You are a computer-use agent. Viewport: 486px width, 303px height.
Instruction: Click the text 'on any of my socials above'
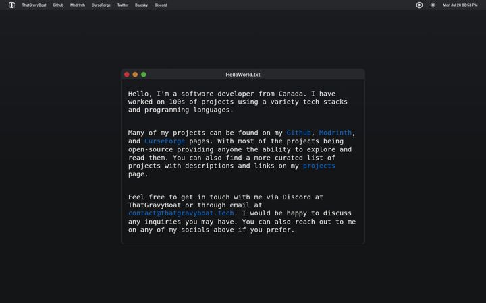coord(181,230)
